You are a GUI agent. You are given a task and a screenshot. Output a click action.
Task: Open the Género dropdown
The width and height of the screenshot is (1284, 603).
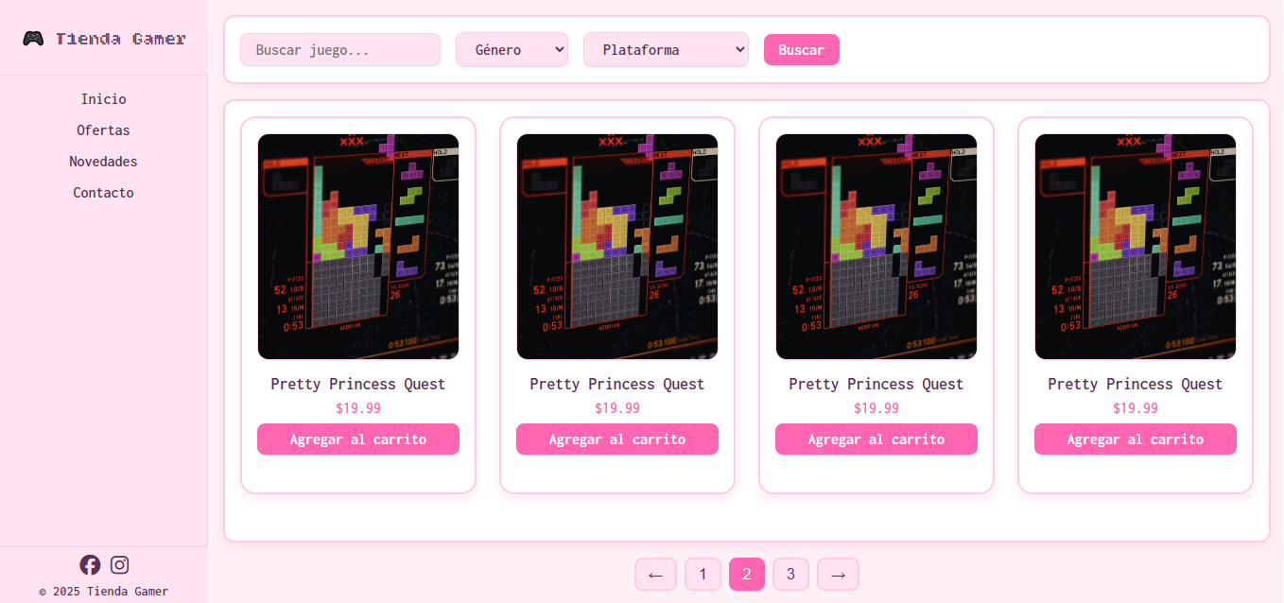pos(512,50)
